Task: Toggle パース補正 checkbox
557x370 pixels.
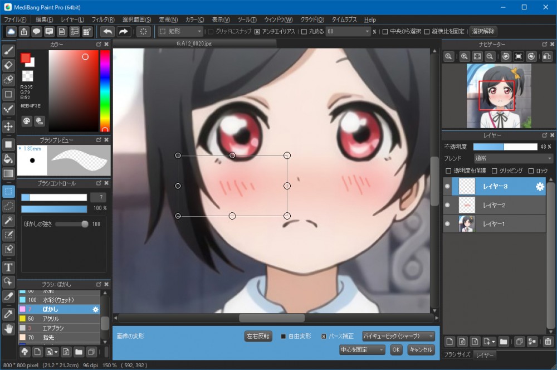Action: click(x=324, y=336)
